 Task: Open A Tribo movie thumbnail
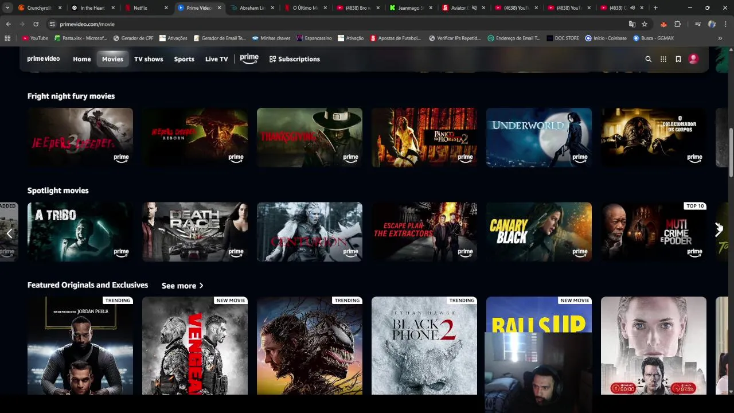click(x=80, y=232)
